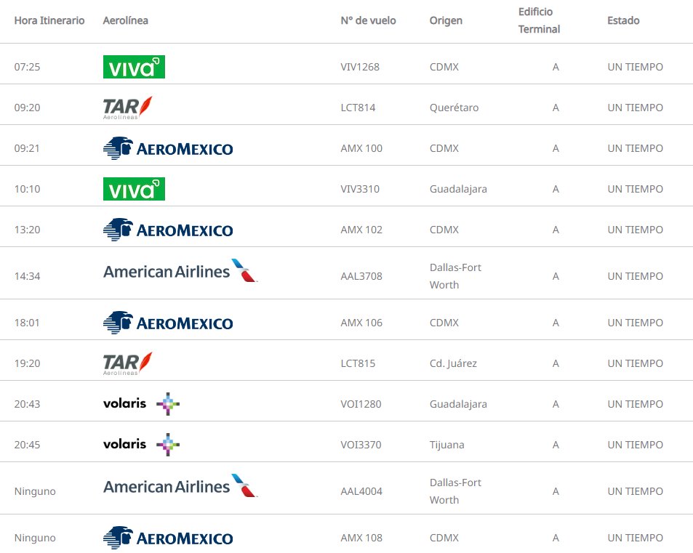Click the Hora Itinerario column header

(x=49, y=20)
